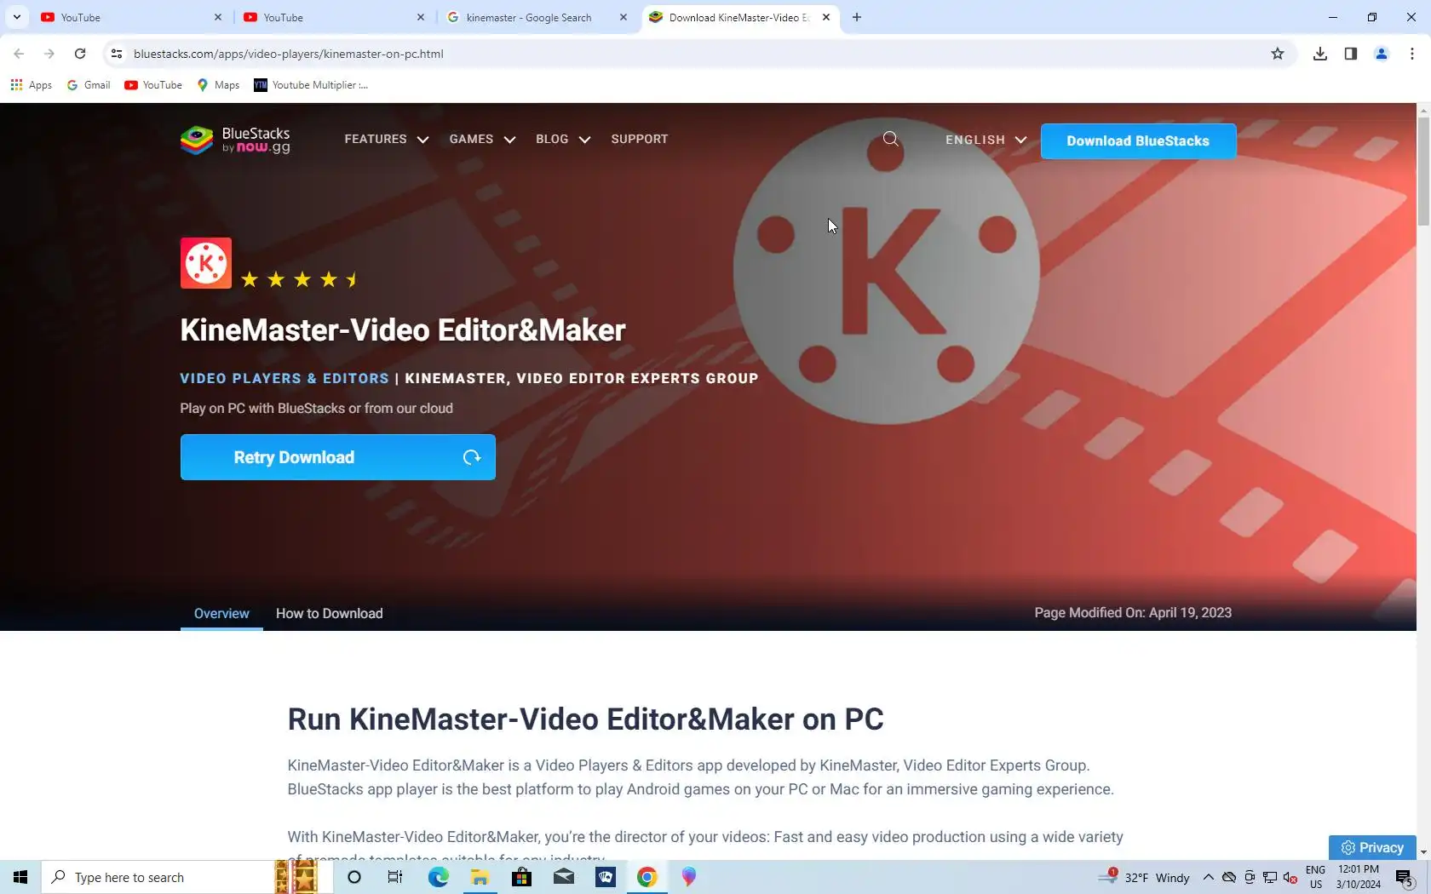This screenshot has width=1431, height=894.
Task: Open Microsoft Store from taskbar
Action: 521,877
